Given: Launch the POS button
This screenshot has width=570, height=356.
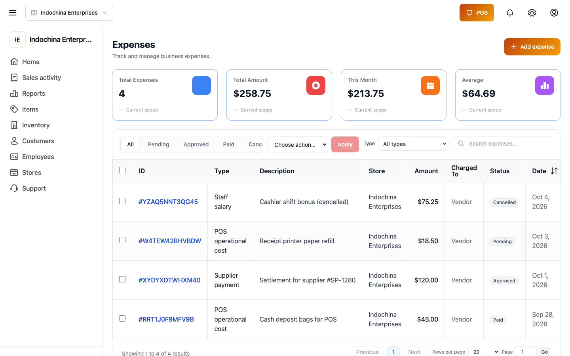Looking at the screenshot, I should 477,13.
